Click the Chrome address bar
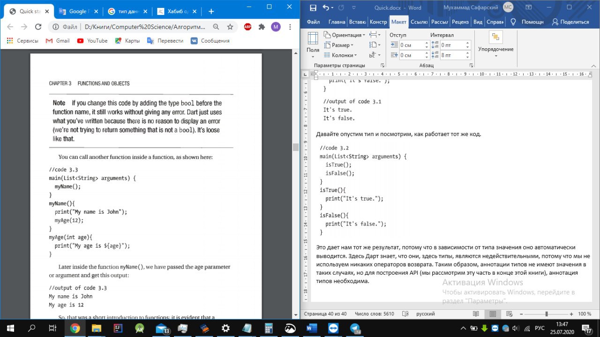This screenshot has width=600, height=337. tap(143, 27)
